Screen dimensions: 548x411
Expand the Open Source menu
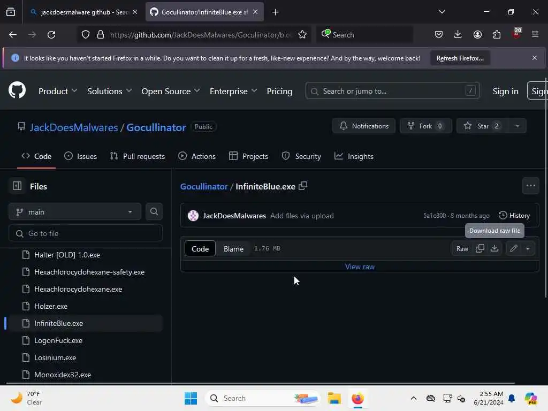coord(171,91)
